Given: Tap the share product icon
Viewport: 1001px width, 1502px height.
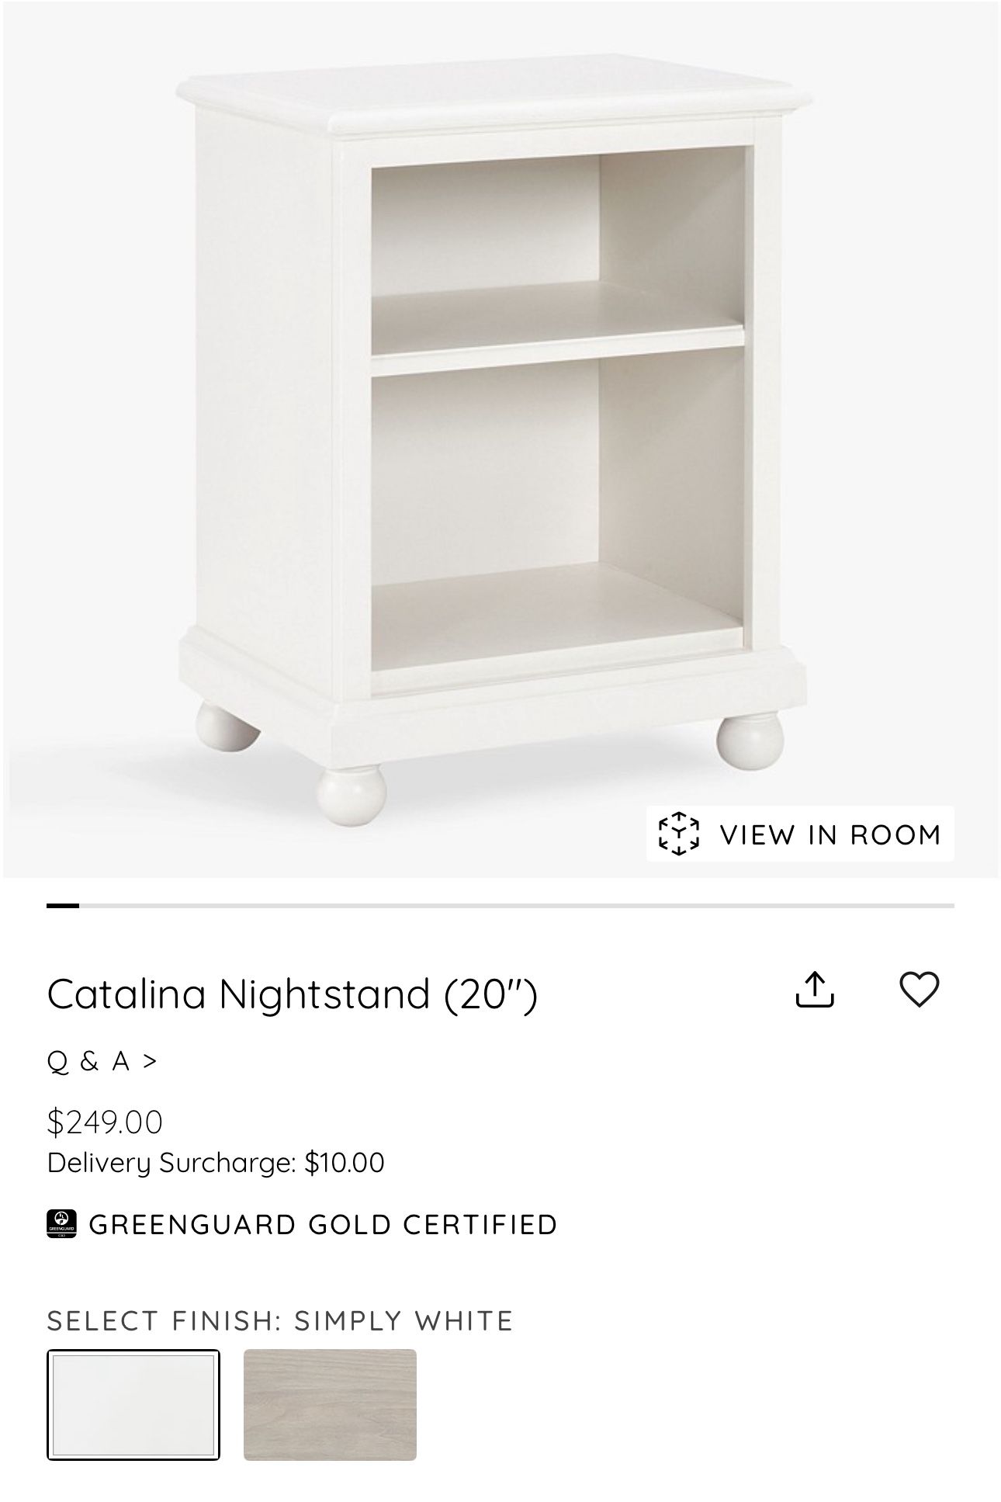Looking at the screenshot, I should coord(814,990).
